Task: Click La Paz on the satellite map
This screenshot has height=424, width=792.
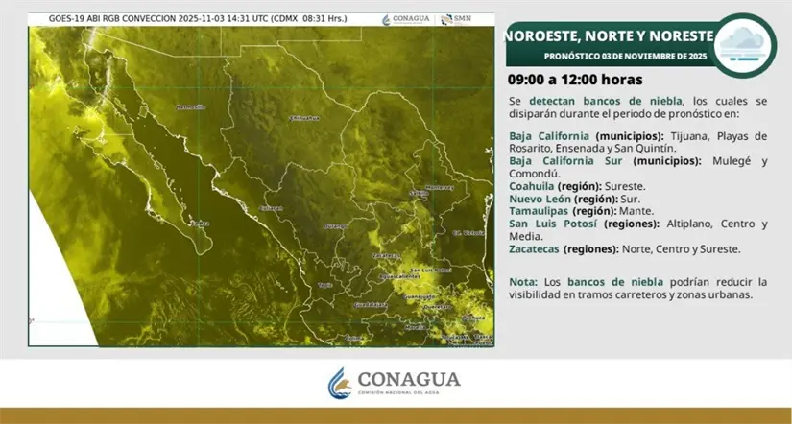Action: [199, 224]
